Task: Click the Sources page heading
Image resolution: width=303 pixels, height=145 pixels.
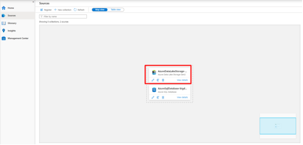Action: coord(44,3)
